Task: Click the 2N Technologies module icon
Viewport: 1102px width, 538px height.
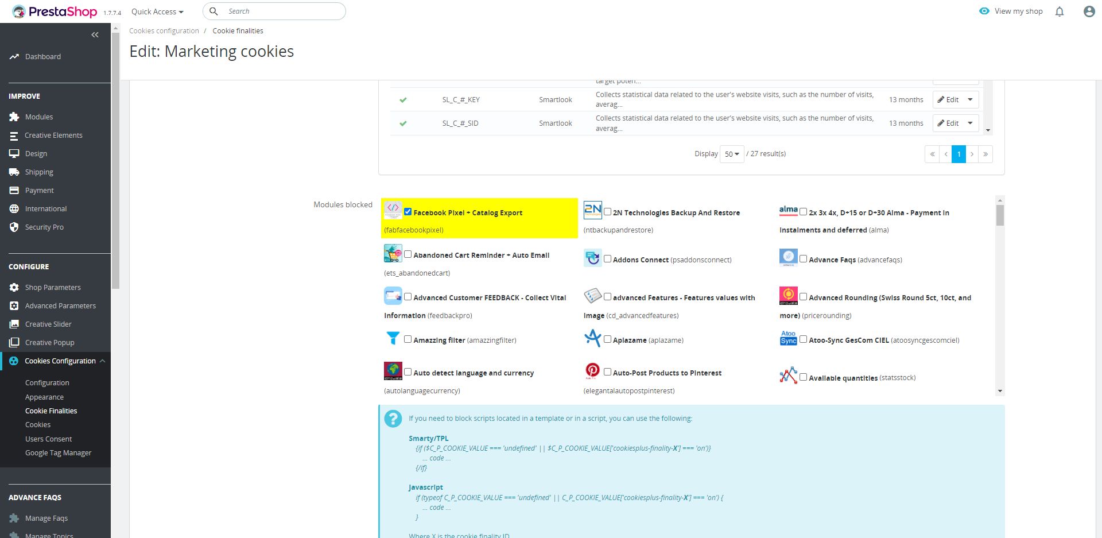Action: [x=593, y=210]
